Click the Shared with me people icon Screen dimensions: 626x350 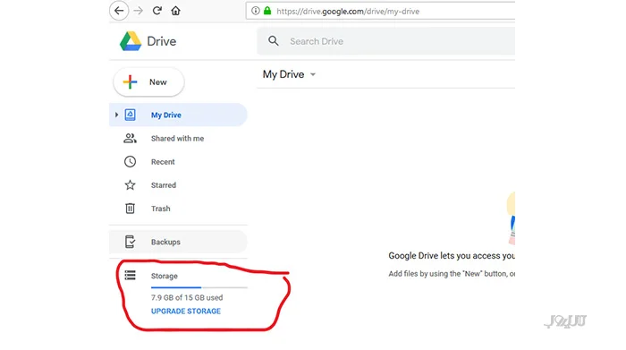coord(131,138)
